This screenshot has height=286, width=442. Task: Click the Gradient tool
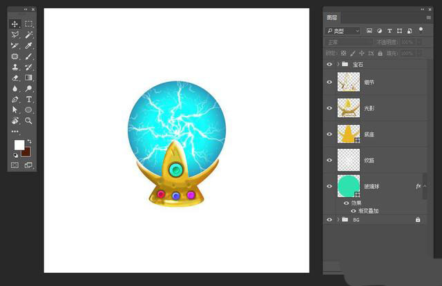[x=29, y=78]
